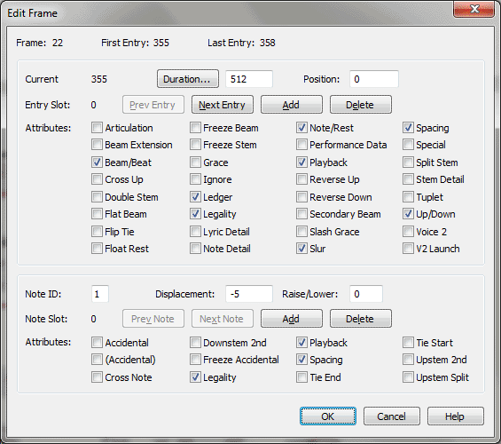Image resolution: width=501 pixels, height=444 pixels.
Task: Open Help for Edit Frame
Action: pos(455,416)
